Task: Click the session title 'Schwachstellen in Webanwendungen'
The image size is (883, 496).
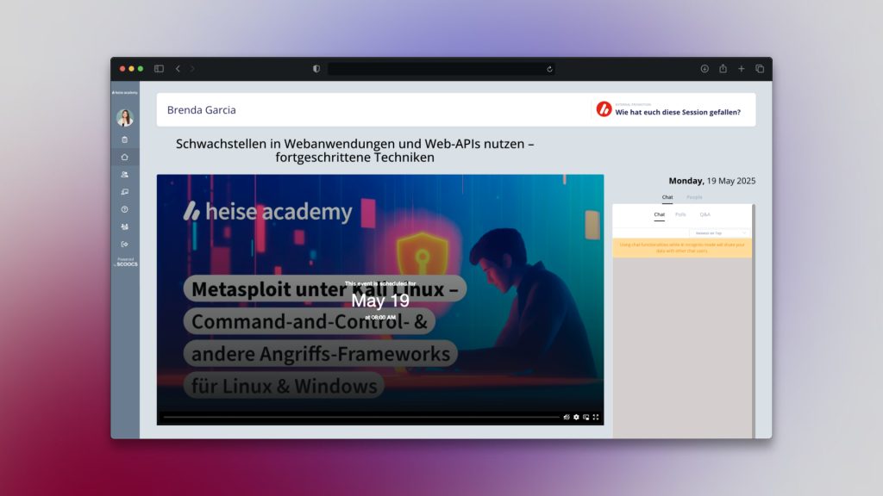Action: click(354, 151)
